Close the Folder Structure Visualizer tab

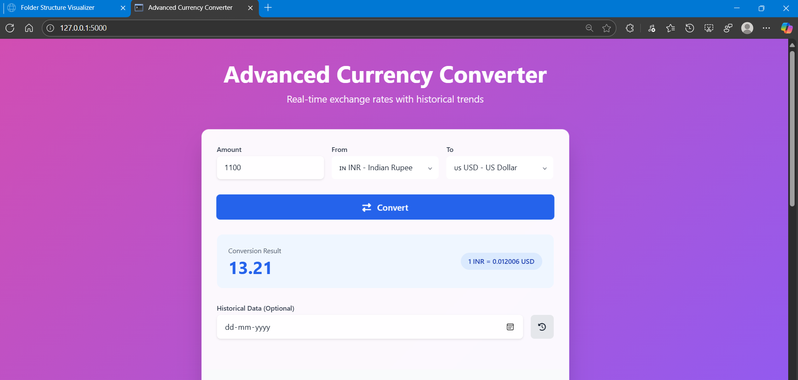coord(123,8)
